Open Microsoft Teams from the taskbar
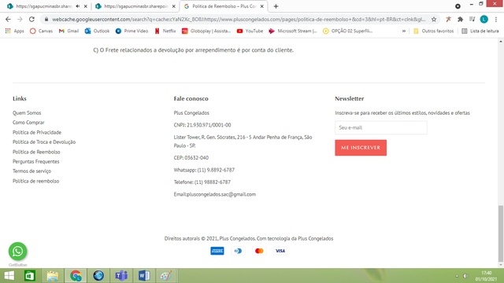Screen dimensions: 504x283 121,276
